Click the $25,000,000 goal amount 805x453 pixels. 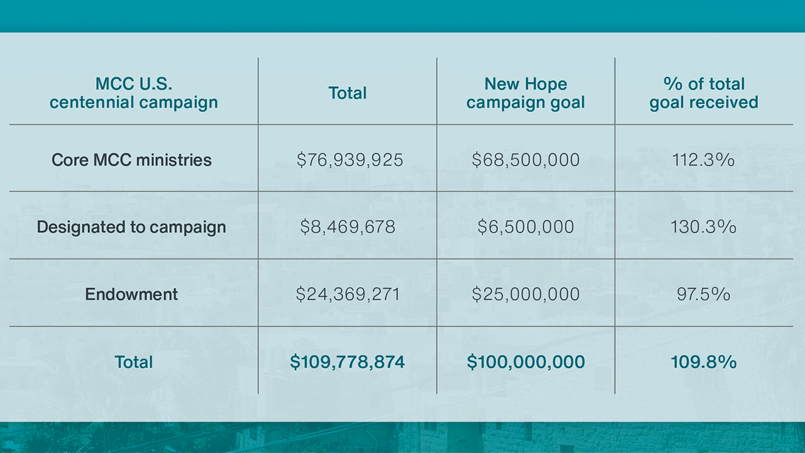tap(526, 294)
